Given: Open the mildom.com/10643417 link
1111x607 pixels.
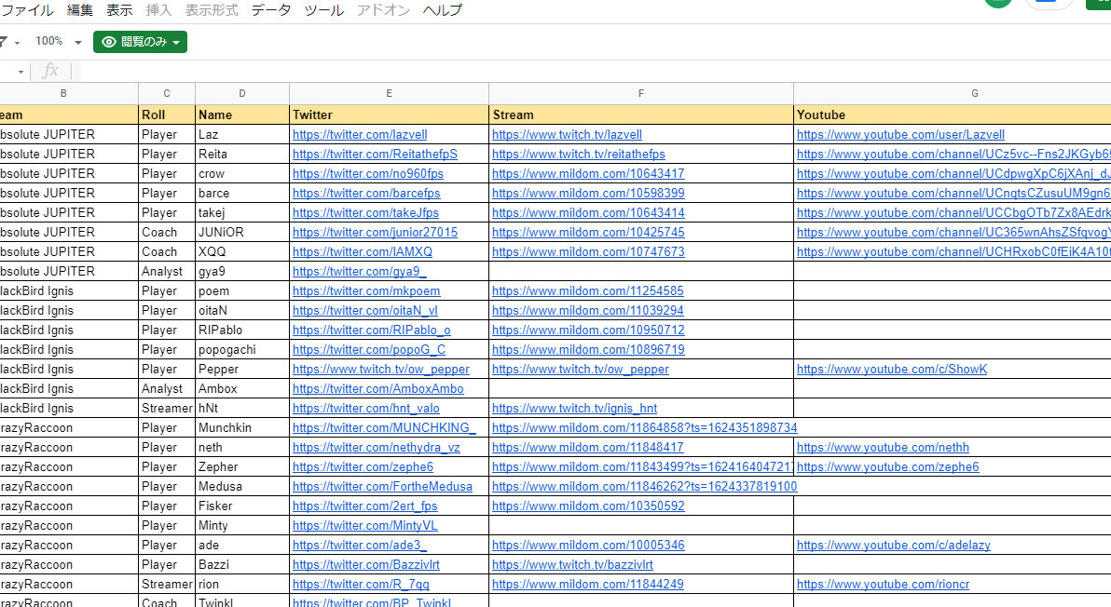Looking at the screenshot, I should click(588, 173).
